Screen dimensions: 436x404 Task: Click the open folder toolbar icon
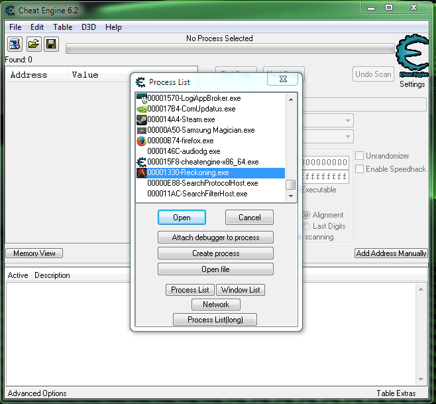[34, 44]
